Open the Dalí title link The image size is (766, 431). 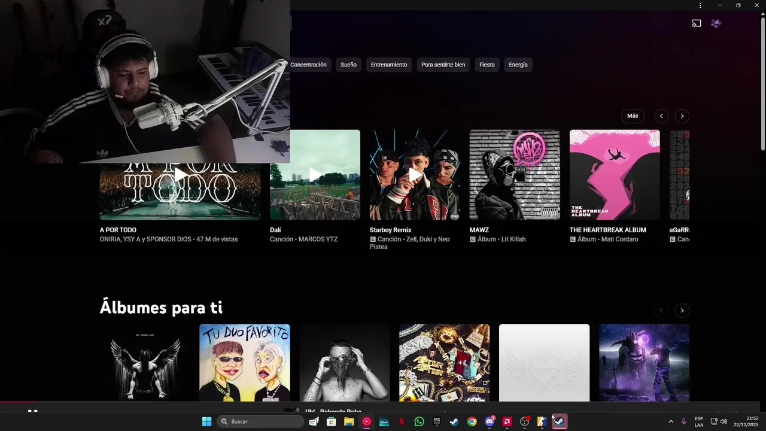click(275, 230)
